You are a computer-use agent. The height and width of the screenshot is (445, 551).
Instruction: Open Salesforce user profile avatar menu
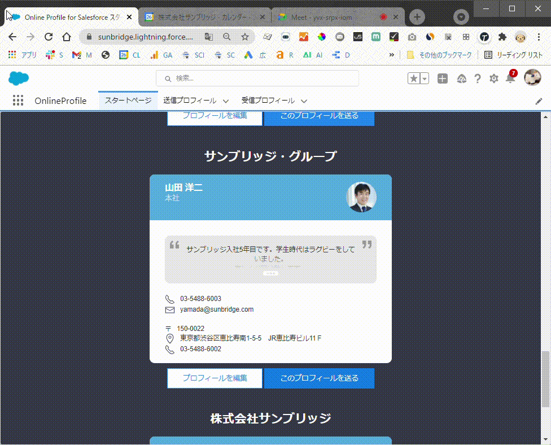(532, 77)
